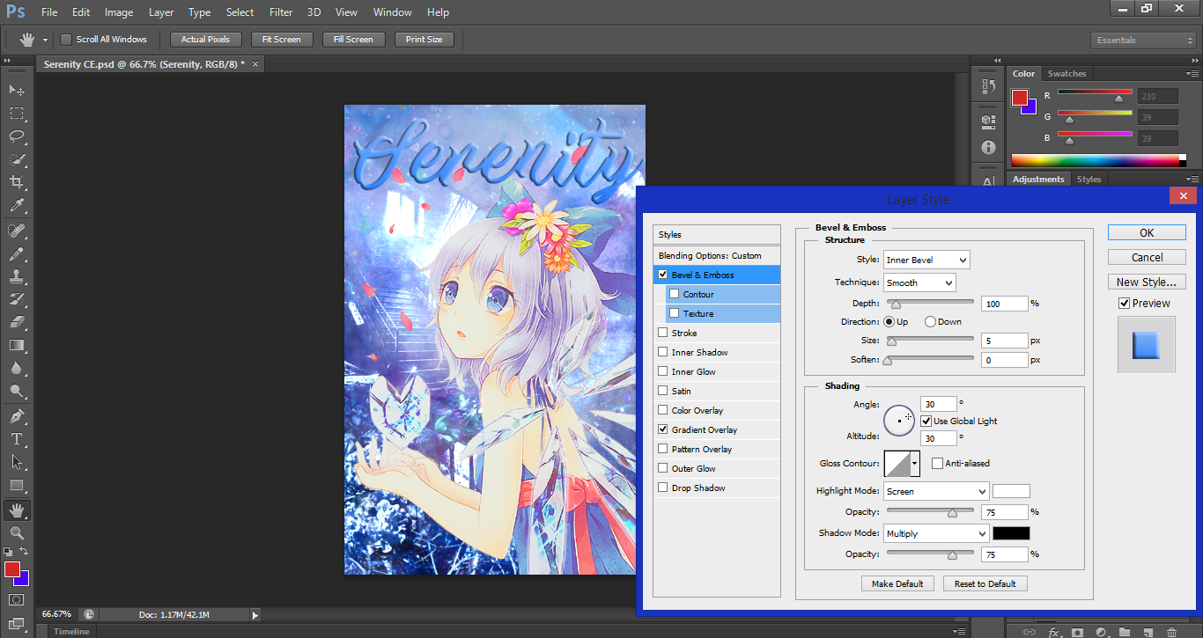
Task: Select the Gradient tool
Action: pos(17,345)
